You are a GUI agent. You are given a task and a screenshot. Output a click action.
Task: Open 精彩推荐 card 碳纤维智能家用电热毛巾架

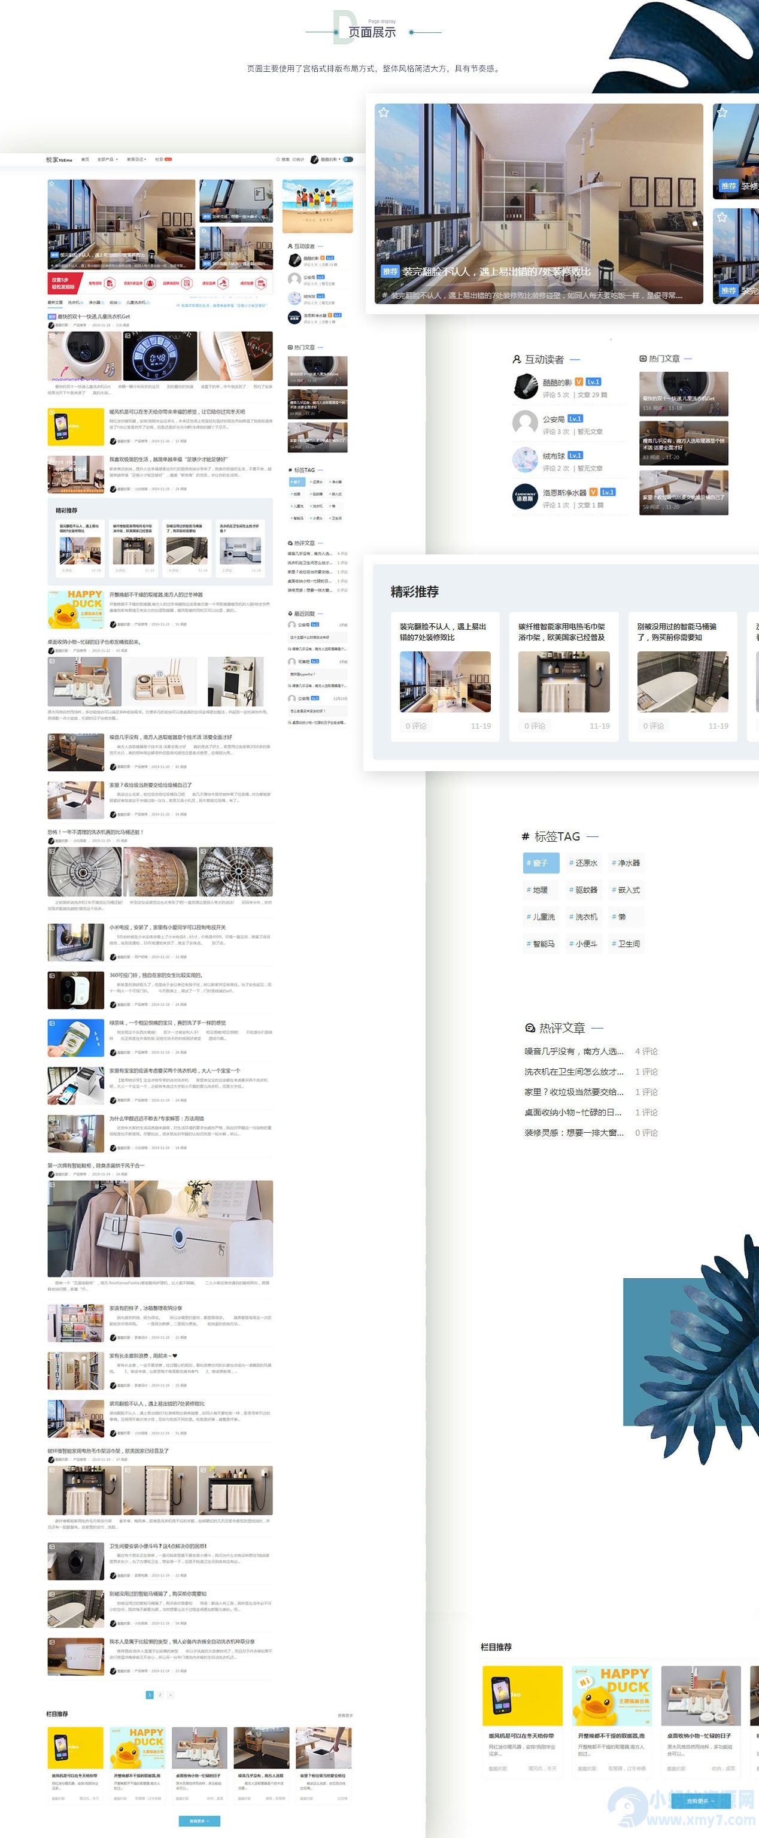[x=563, y=677]
